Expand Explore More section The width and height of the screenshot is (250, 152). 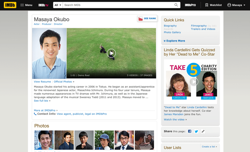[x=174, y=41]
